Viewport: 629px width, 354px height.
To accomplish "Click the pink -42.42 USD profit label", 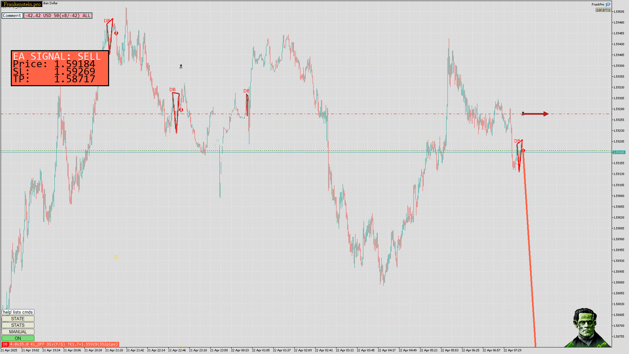I will [x=58, y=15].
